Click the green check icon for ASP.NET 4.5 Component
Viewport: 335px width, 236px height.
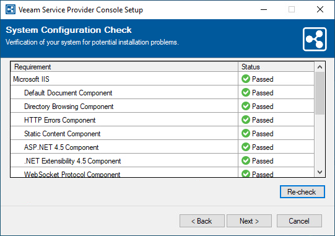[246, 147]
